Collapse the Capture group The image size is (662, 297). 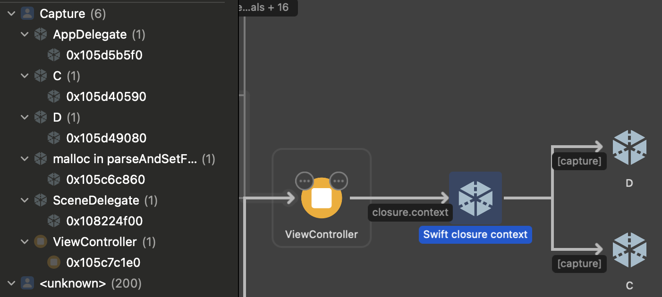[x=10, y=13]
